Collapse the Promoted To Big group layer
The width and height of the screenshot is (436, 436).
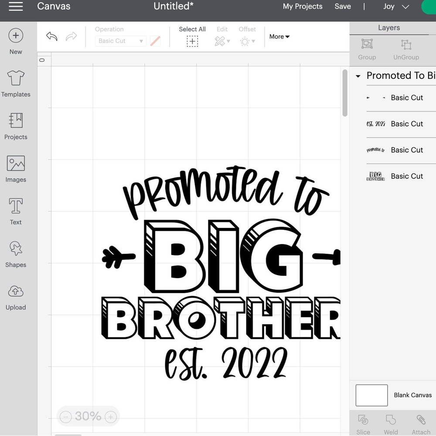pyautogui.click(x=358, y=75)
